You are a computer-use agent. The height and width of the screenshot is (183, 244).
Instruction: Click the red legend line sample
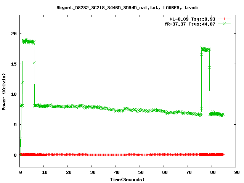click(224, 19)
